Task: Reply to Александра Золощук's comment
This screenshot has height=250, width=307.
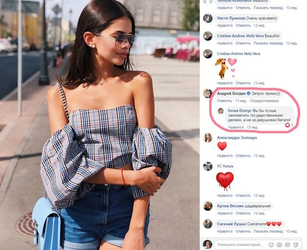Action: (243, 156)
